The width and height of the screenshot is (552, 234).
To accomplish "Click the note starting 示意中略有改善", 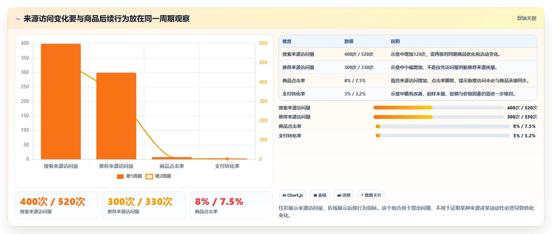I will pyautogui.click(x=453, y=94).
